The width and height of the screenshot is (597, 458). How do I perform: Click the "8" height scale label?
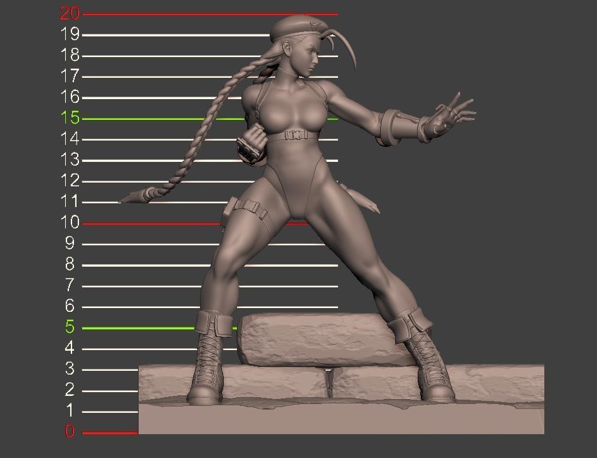pos(69,264)
